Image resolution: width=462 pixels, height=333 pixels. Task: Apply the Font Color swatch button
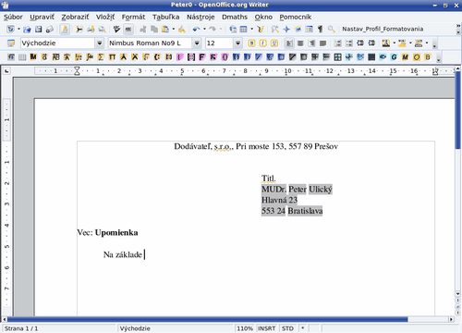click(386, 43)
